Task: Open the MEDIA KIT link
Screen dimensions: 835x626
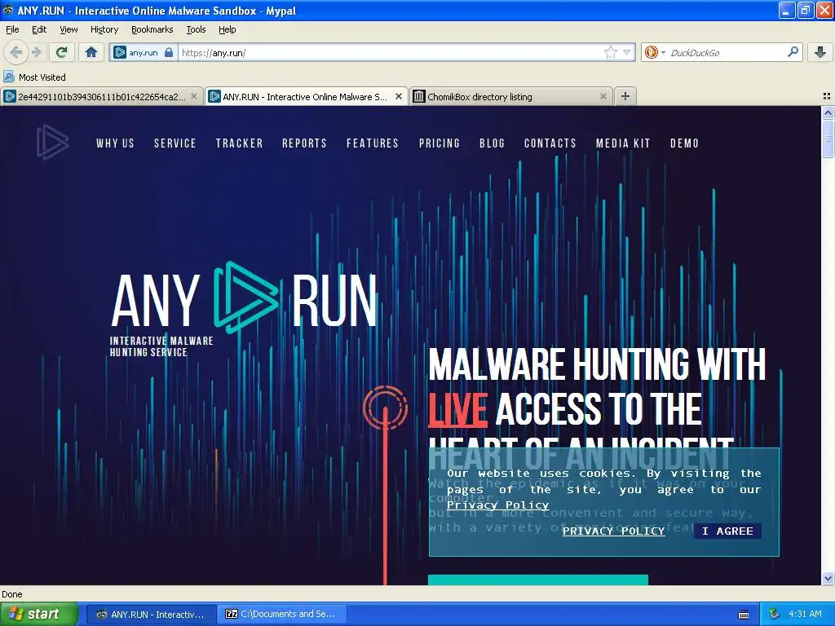Action: pyautogui.click(x=623, y=143)
